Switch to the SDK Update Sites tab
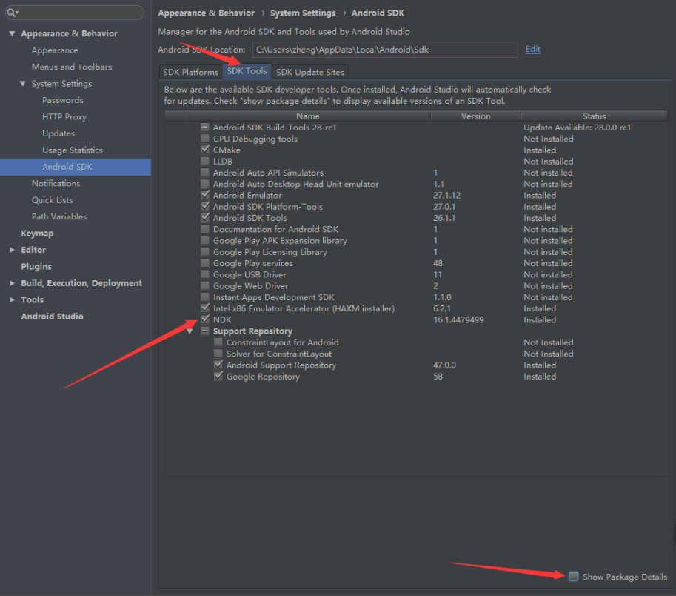 tap(310, 72)
